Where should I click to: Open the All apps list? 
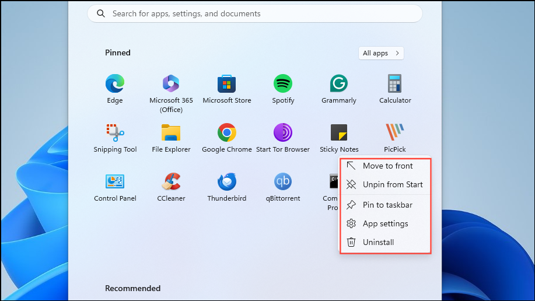click(x=381, y=53)
